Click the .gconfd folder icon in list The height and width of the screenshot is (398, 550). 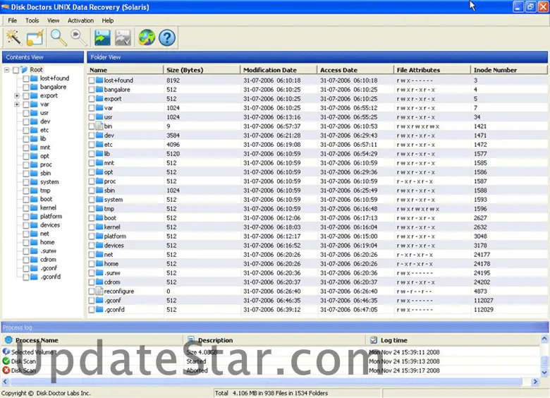tap(99, 309)
